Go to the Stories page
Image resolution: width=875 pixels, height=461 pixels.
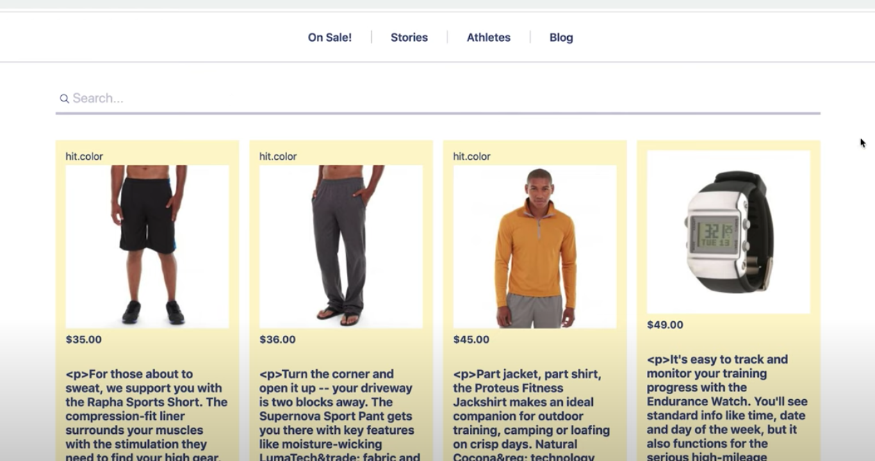pos(409,38)
